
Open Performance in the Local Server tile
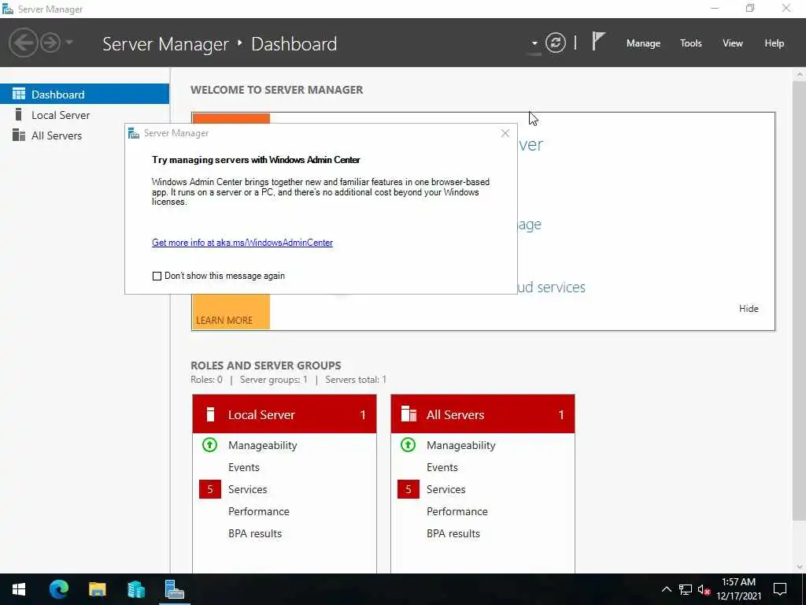click(x=258, y=511)
